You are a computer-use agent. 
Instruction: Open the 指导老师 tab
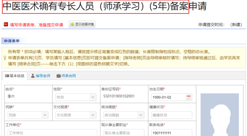[x=41, y=76]
